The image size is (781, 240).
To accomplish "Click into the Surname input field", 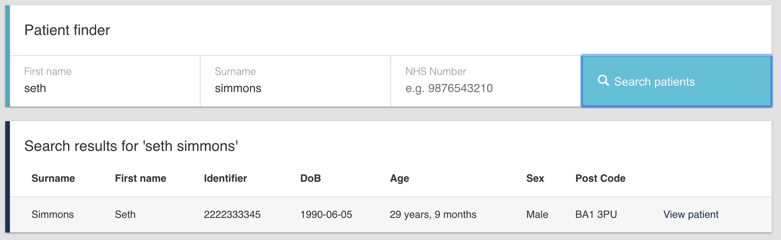I will (x=295, y=88).
